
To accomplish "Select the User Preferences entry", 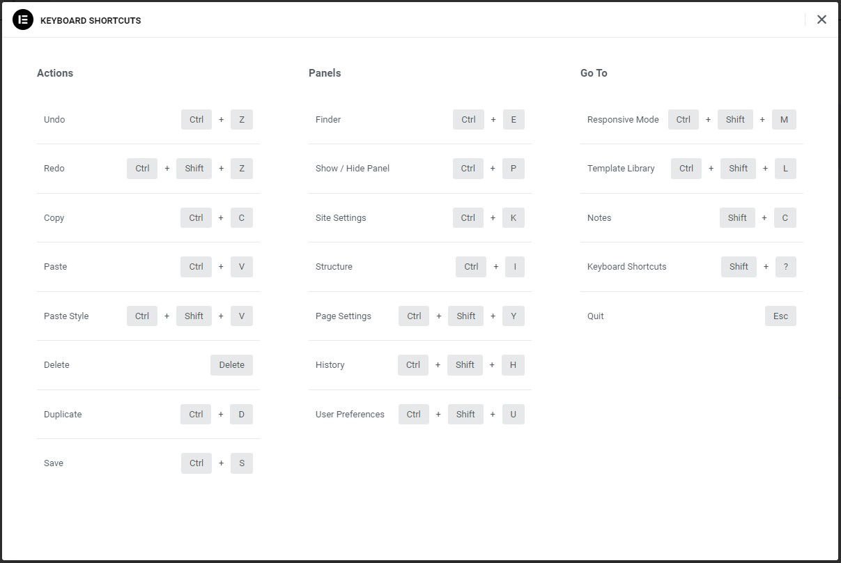I will [x=350, y=414].
